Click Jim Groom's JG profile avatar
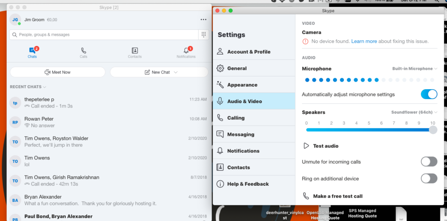The height and width of the screenshot is (221, 447). pos(15,20)
